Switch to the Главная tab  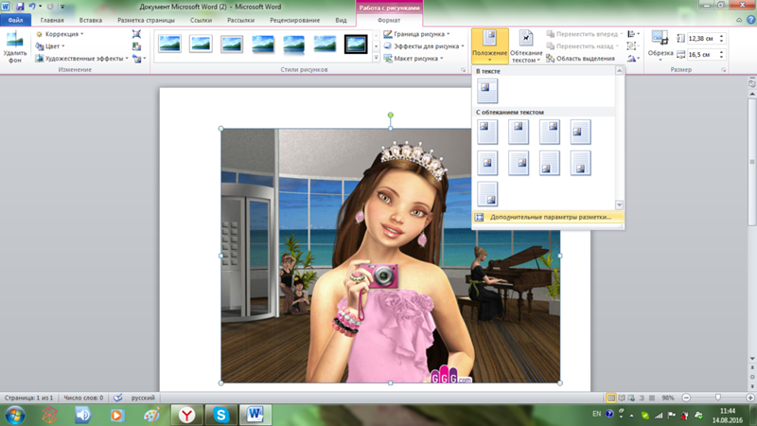click(x=52, y=20)
